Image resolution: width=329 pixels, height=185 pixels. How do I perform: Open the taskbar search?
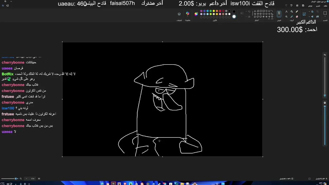206,183
